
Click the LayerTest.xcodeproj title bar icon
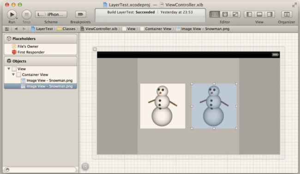(105, 5)
